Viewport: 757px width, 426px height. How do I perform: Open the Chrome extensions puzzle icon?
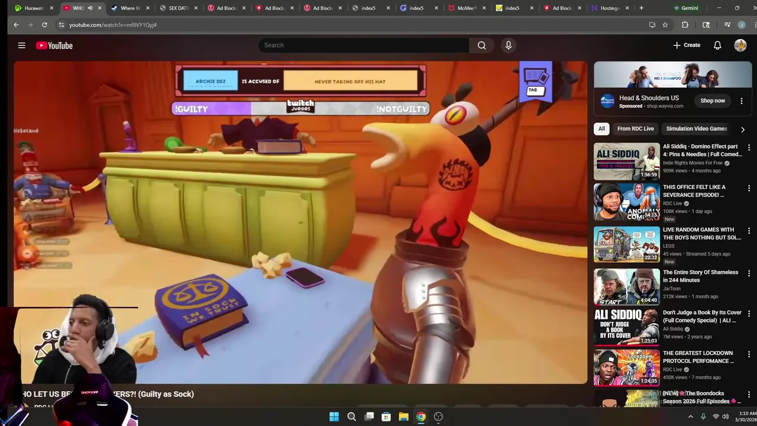[x=685, y=25]
